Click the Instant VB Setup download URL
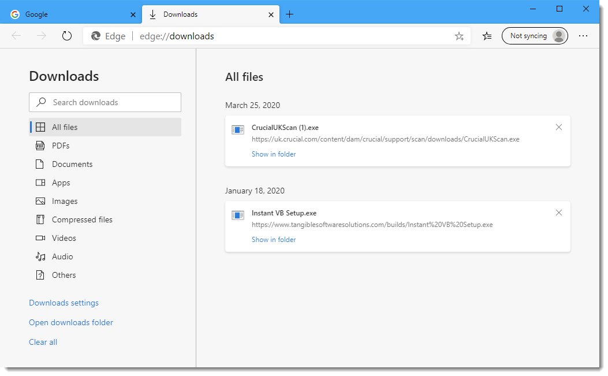Viewport: 608px width, 376px height. click(x=372, y=225)
